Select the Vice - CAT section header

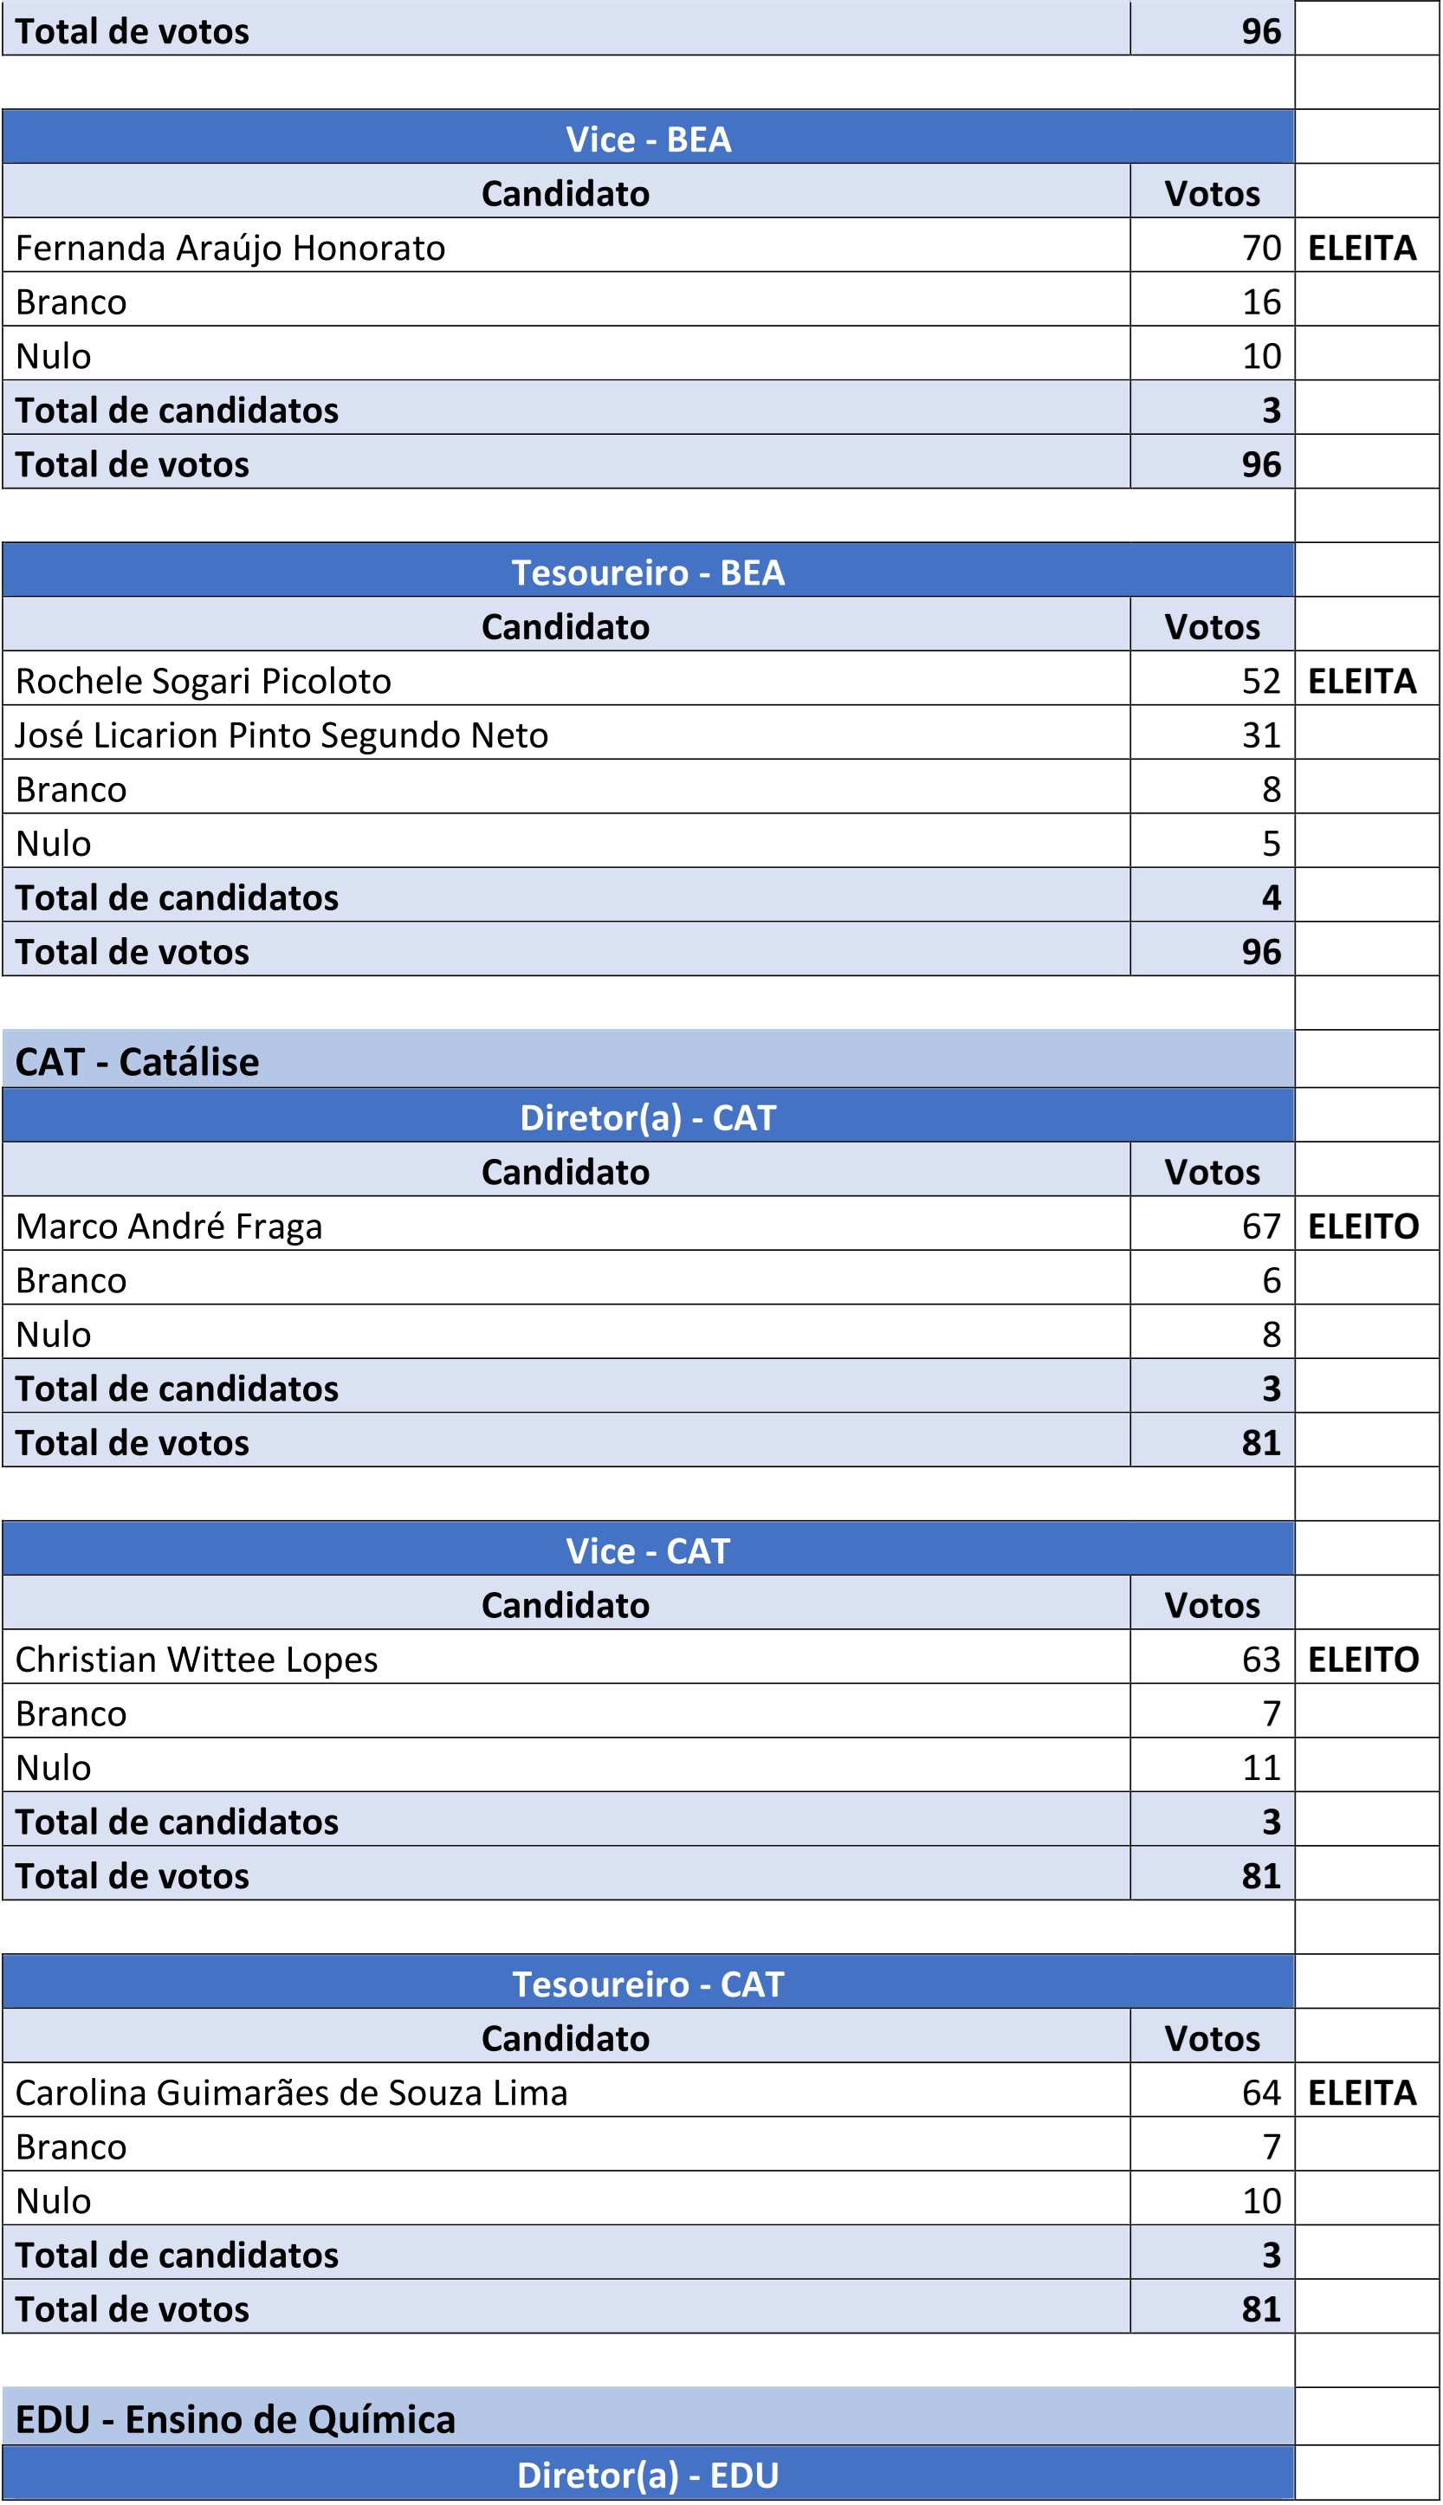click(x=648, y=1550)
